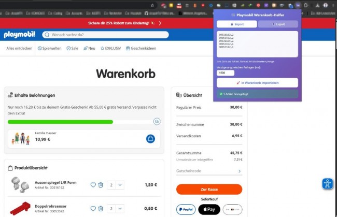
Task: Add Doppelrohrsensor to wishlist with heart icon
Action: [93, 208]
